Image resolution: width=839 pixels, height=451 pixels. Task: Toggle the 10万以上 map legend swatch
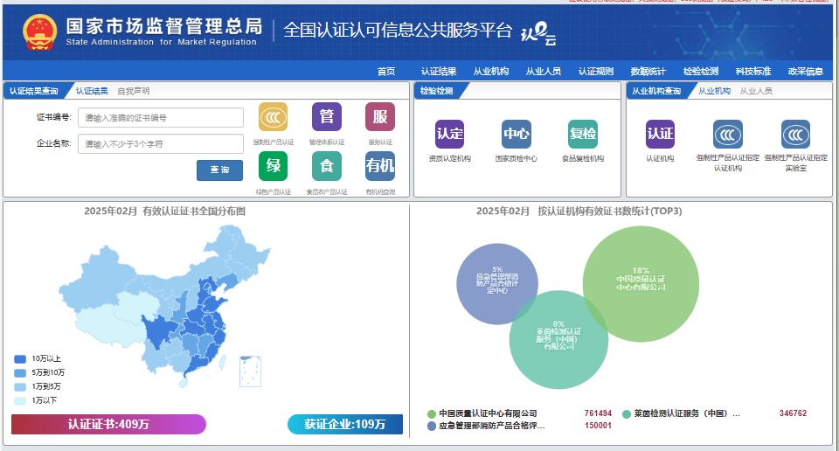point(20,358)
